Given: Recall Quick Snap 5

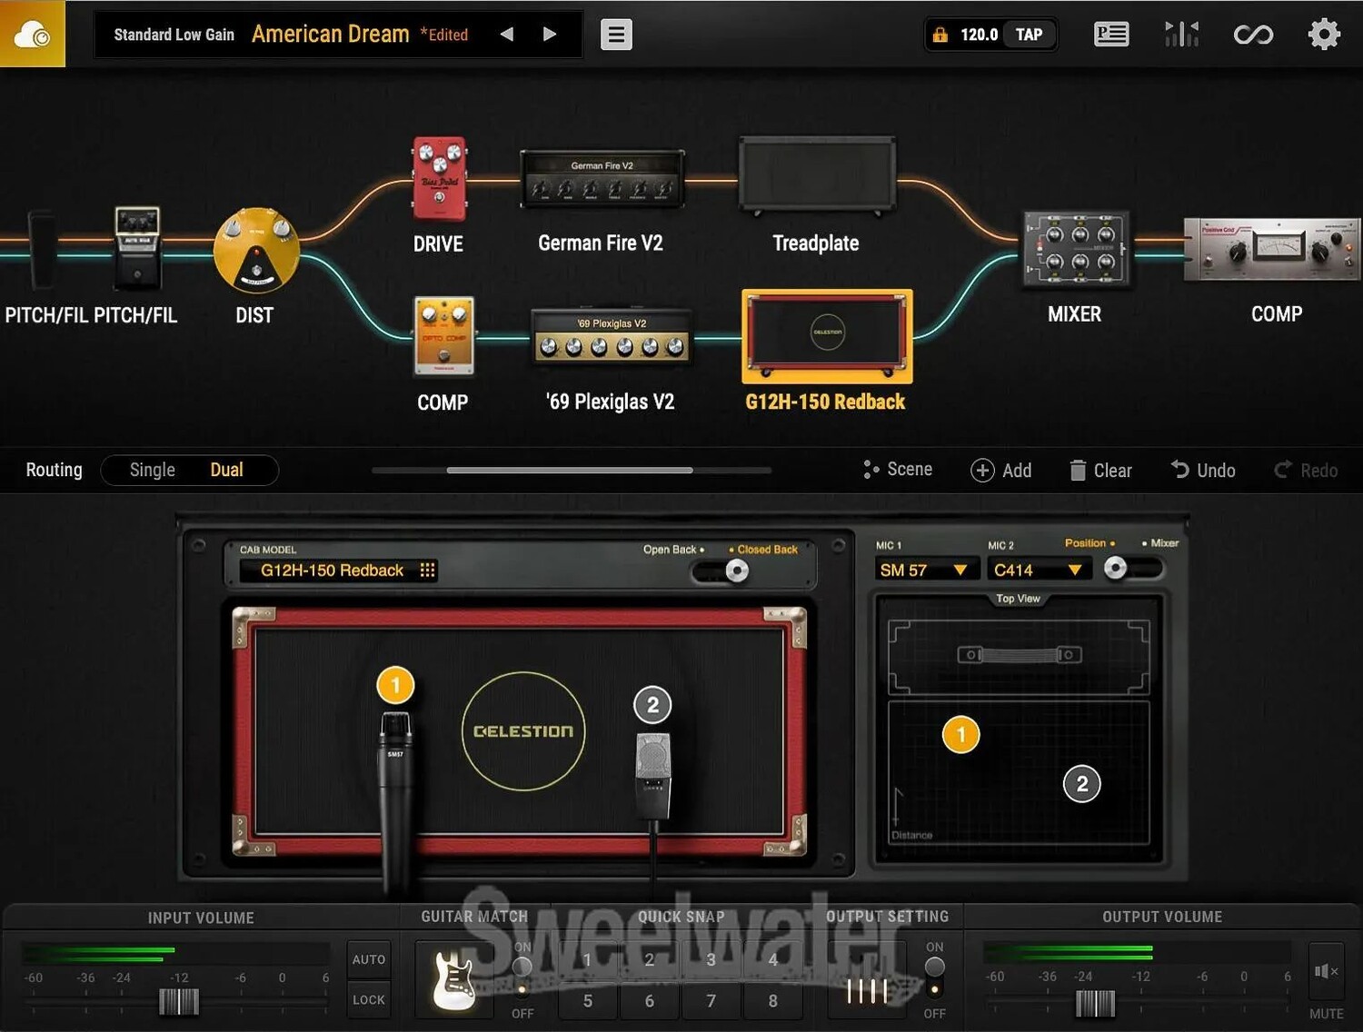Looking at the screenshot, I should [587, 1000].
